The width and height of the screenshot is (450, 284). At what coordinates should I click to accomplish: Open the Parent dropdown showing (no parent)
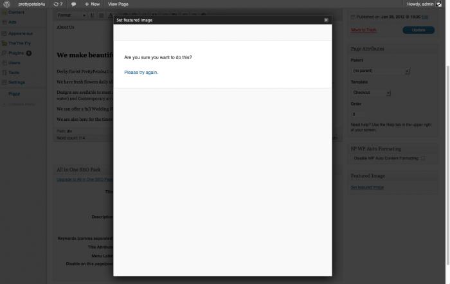point(380,71)
